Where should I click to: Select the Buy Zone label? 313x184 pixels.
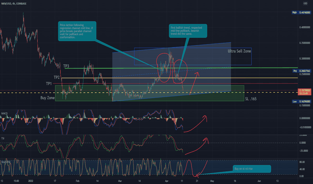coord(47,98)
